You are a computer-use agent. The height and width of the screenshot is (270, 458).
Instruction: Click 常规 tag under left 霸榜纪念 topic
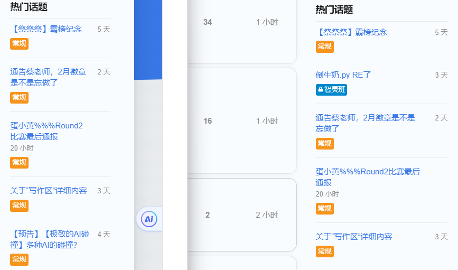pos(19,43)
